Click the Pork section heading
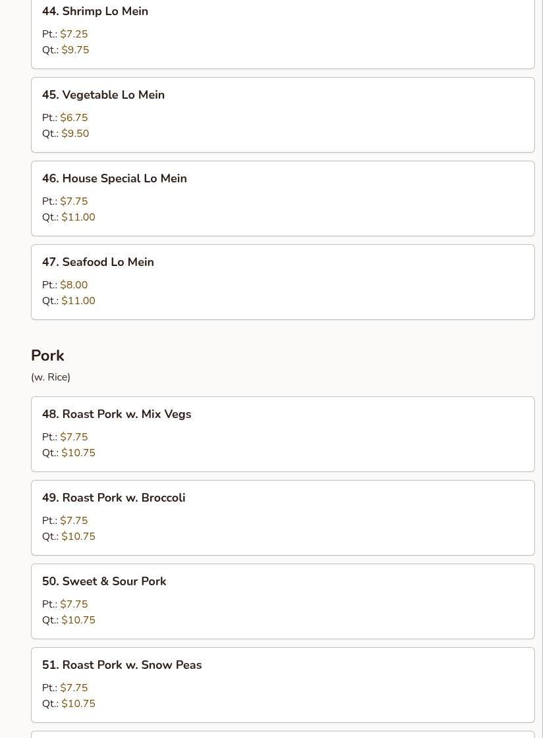 click(x=47, y=356)
